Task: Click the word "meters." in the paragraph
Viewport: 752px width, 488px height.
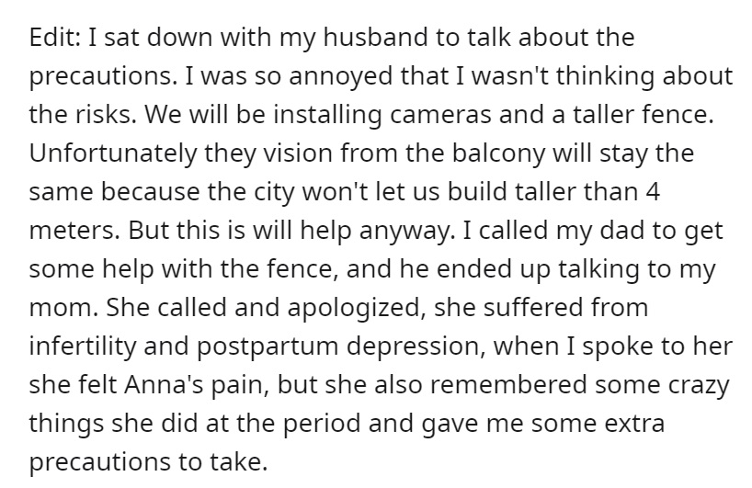Action: (x=74, y=231)
